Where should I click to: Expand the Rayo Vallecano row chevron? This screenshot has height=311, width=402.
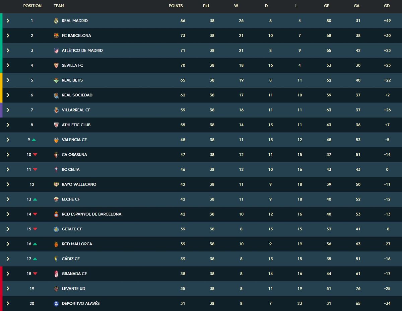click(8, 184)
